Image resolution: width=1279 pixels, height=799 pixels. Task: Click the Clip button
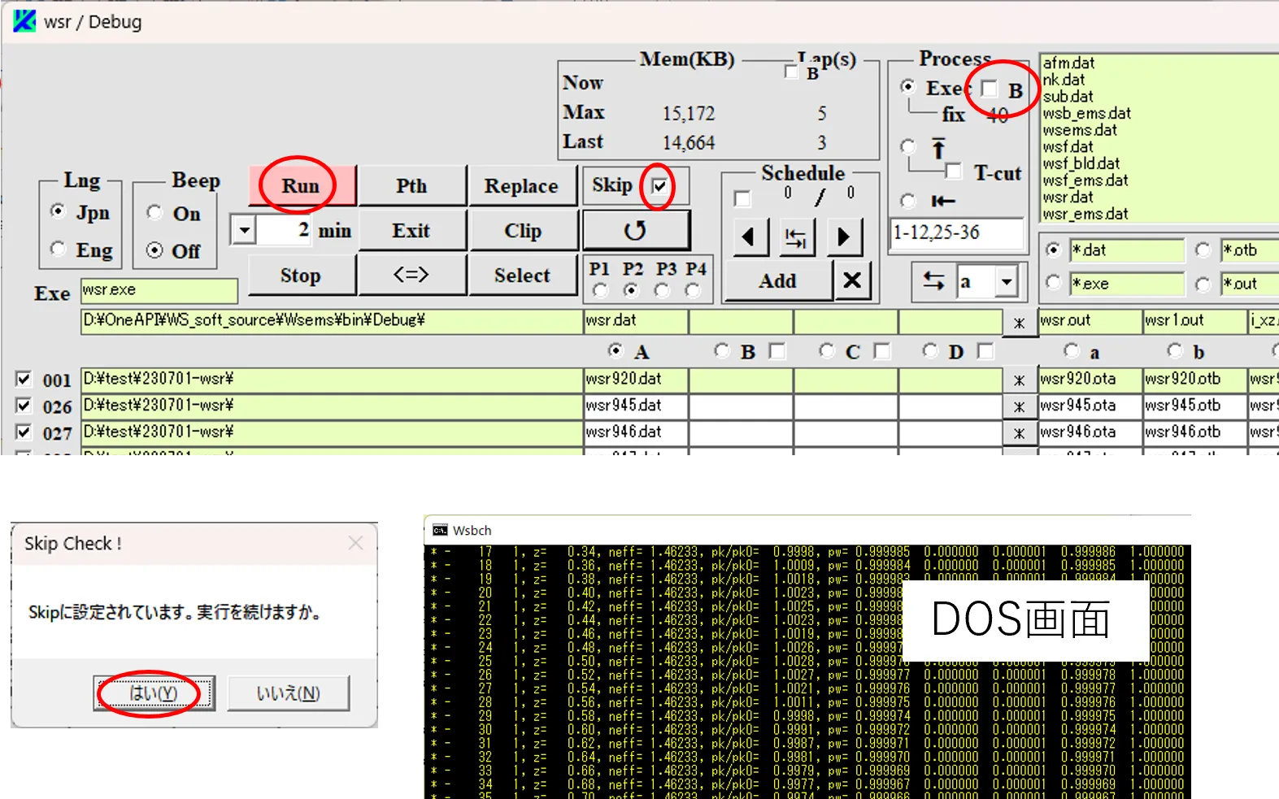click(522, 230)
